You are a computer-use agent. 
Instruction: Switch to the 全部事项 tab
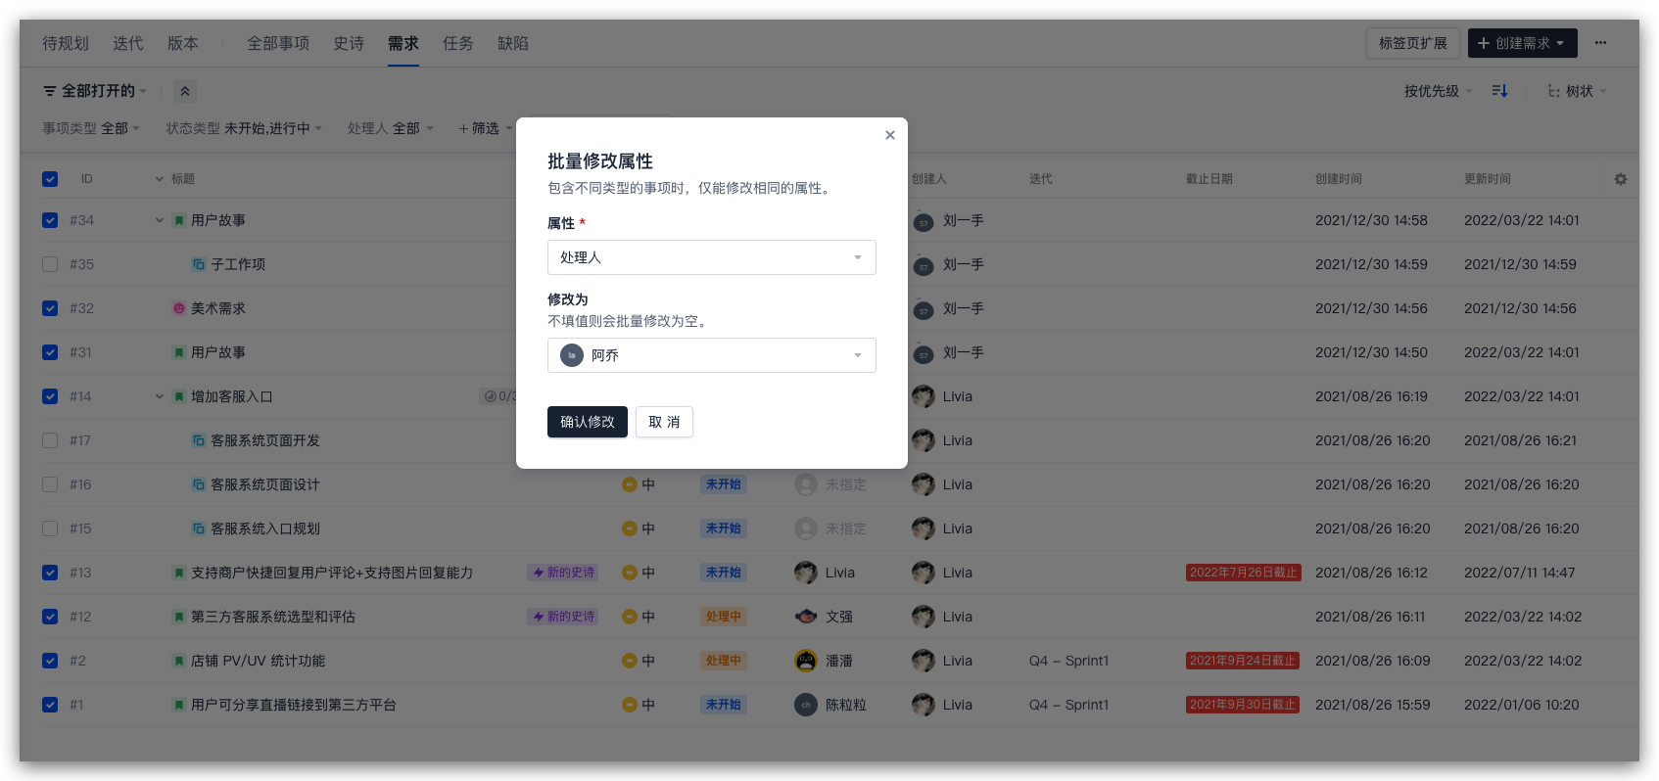[278, 43]
